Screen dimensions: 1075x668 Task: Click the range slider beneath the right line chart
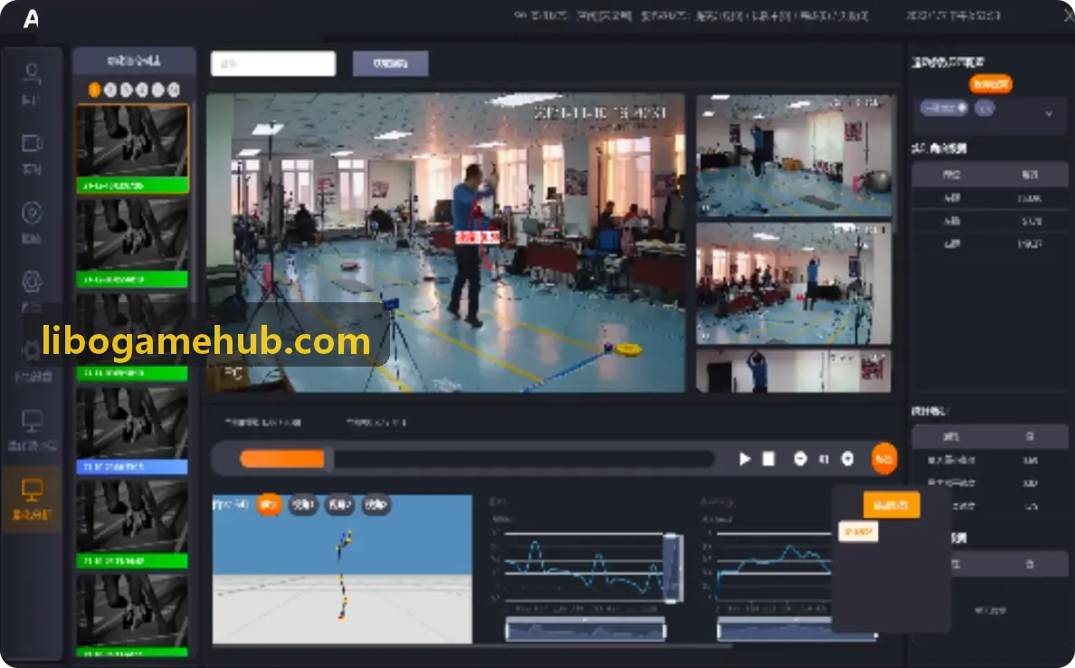coord(796,629)
